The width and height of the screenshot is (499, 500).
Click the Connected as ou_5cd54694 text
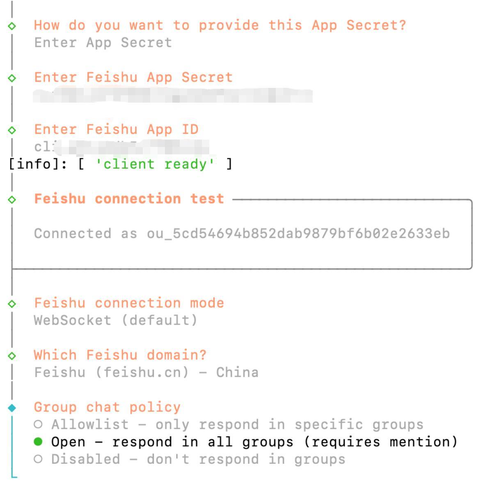coord(242,234)
